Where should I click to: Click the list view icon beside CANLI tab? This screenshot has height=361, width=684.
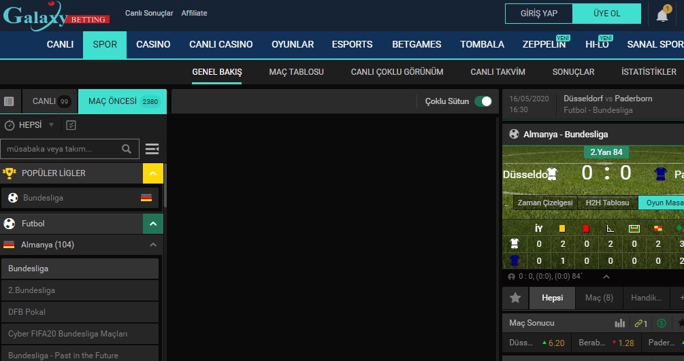[9, 101]
